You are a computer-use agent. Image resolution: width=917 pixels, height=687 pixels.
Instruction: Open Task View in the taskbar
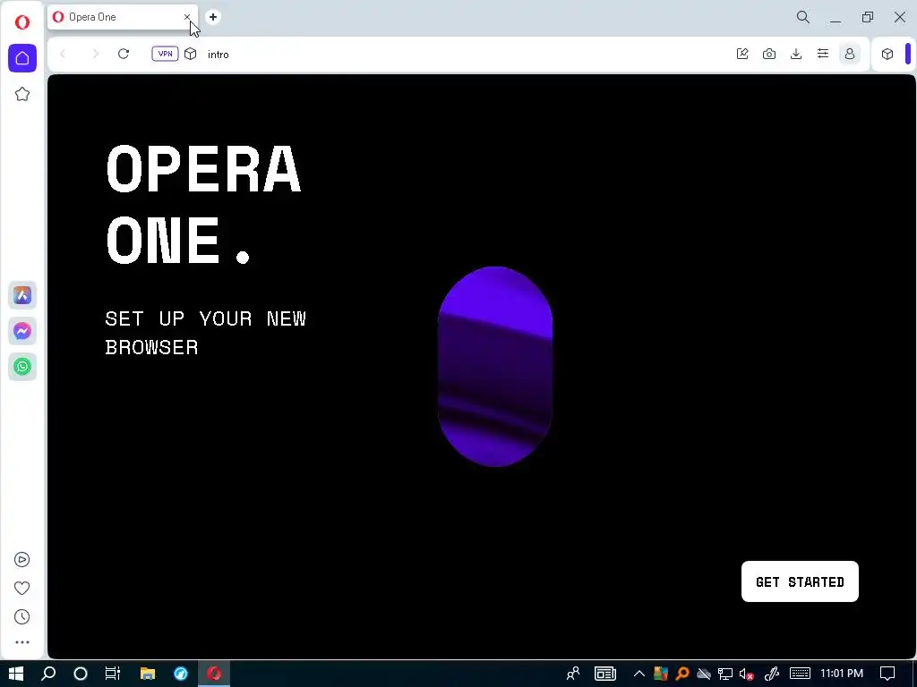click(x=113, y=673)
